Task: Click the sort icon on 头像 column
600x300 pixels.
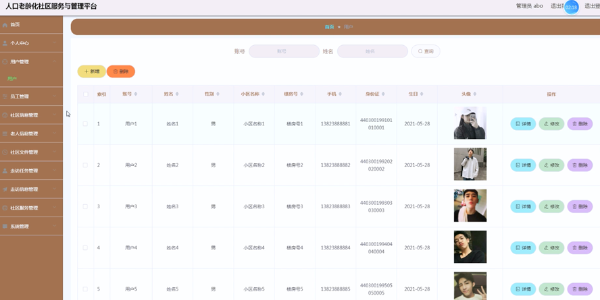Action: 475,94
